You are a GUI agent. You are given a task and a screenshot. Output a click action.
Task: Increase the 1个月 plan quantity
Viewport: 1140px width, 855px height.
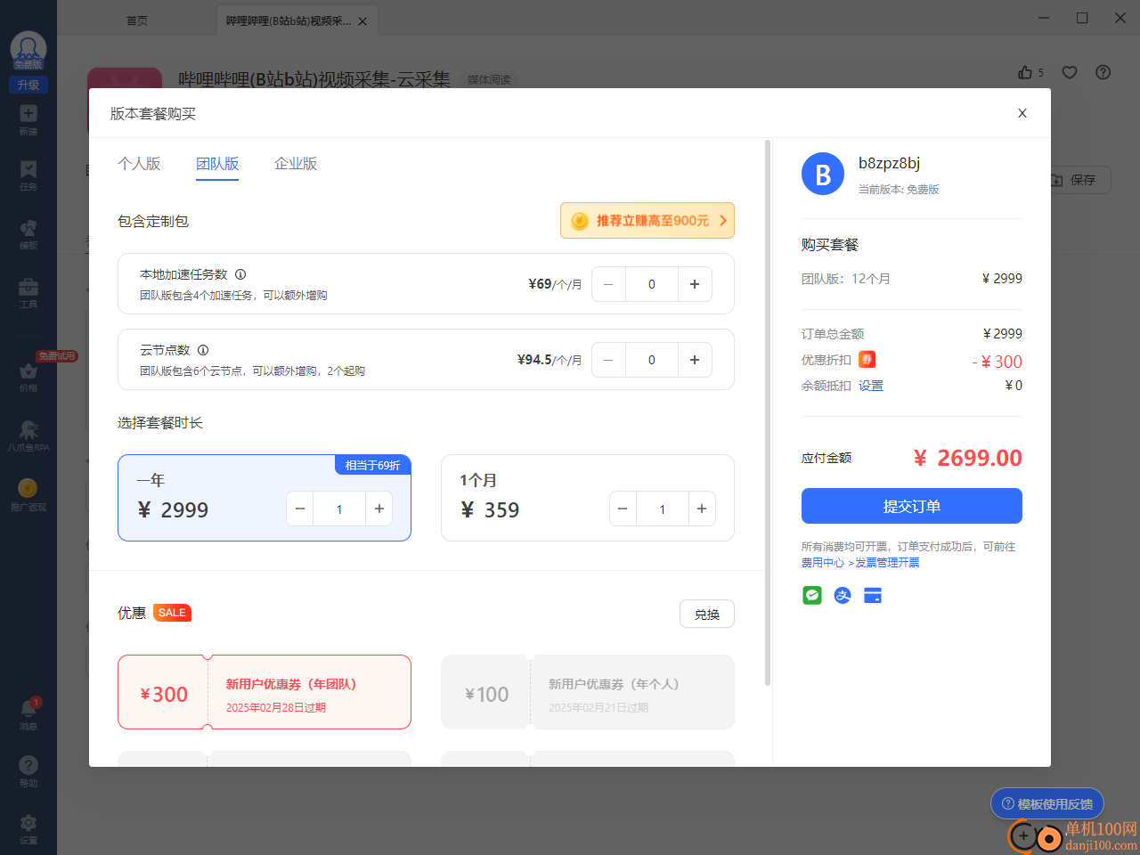(x=702, y=509)
